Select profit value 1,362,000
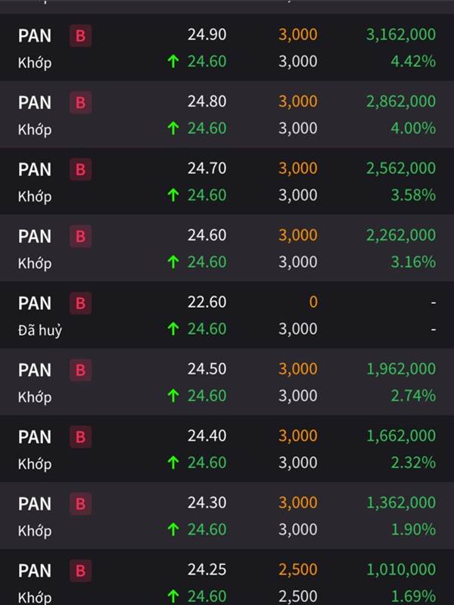 click(x=401, y=502)
